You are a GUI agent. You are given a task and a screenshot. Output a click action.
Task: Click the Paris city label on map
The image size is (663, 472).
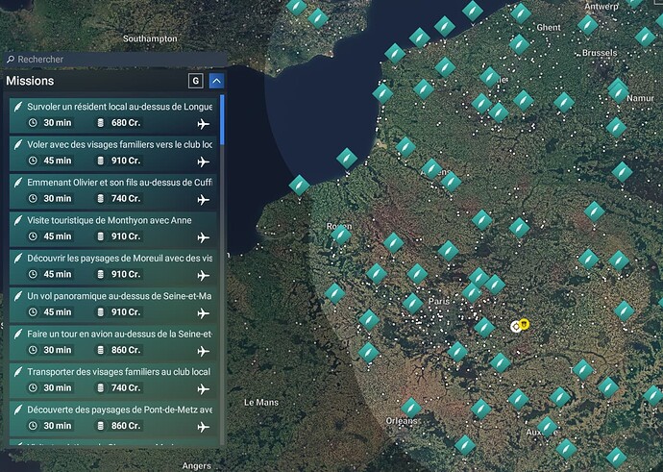coord(439,302)
